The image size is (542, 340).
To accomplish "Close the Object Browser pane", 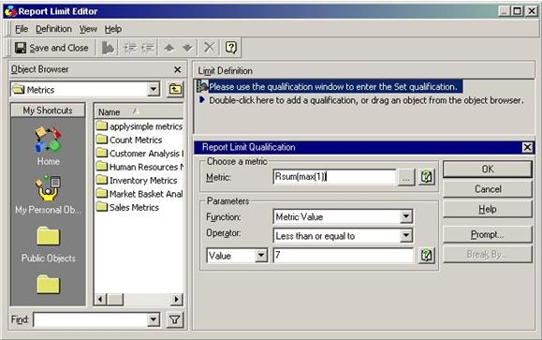I will [x=177, y=70].
